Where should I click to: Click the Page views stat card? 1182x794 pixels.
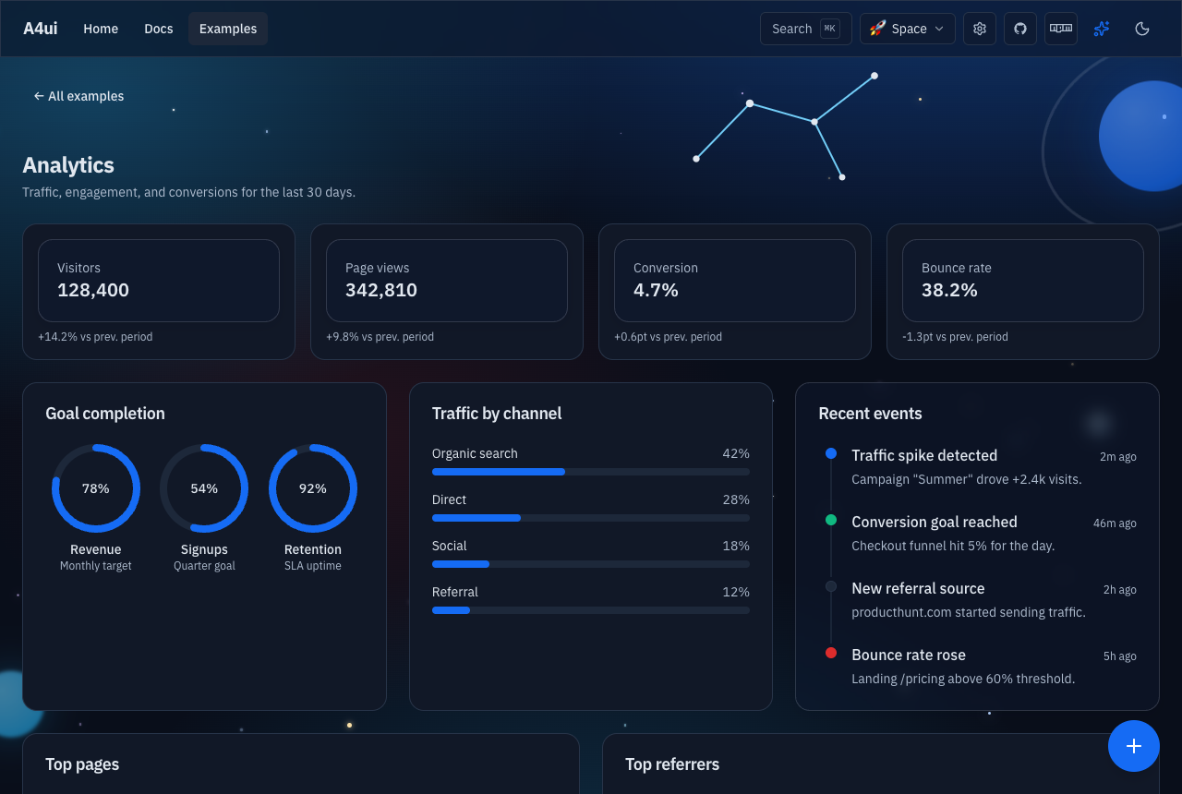point(447,292)
